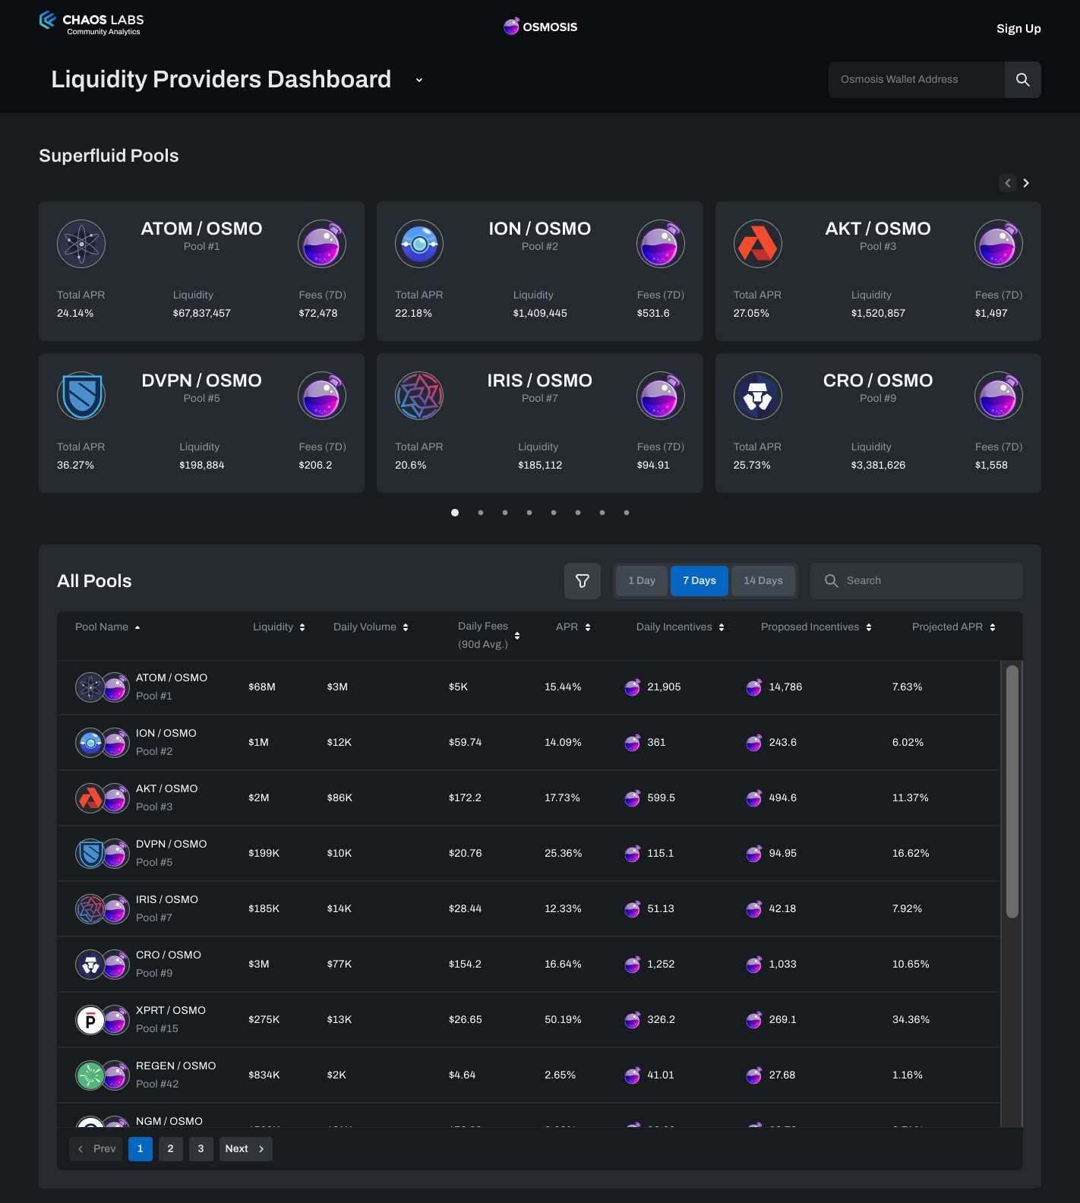Click the wallet address search magnifier button

(1022, 80)
